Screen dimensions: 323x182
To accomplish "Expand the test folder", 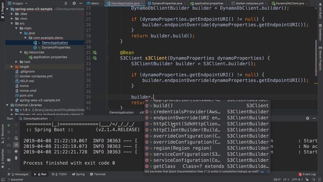I will click(x=16, y=62).
